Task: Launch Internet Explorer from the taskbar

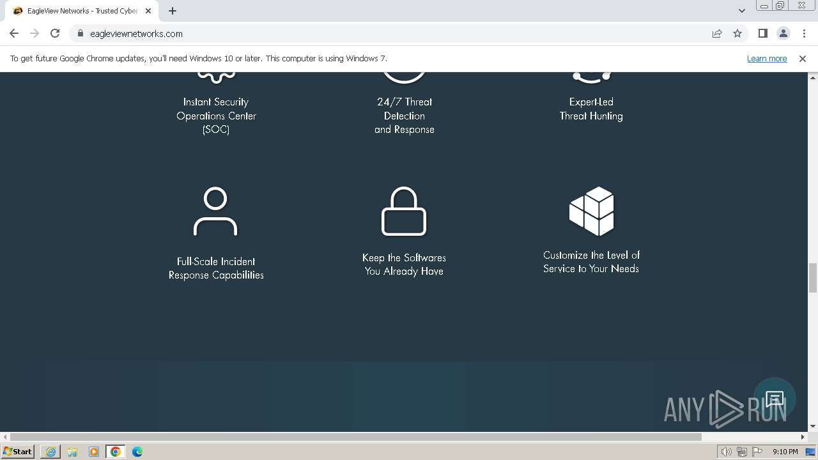Action: [50, 452]
